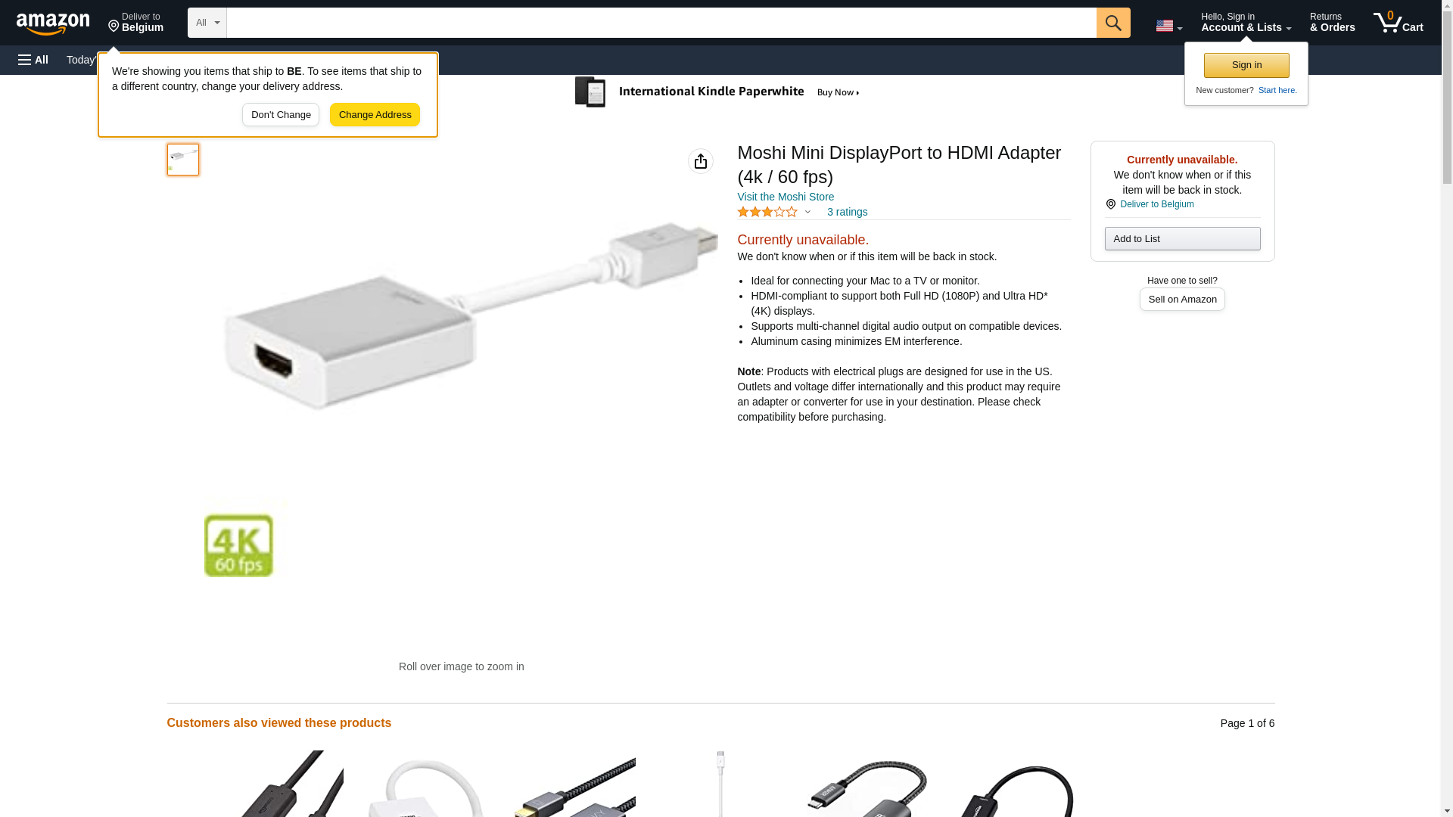Click Add to List button
Viewport: 1453px width, 817px height.
tap(1182, 239)
